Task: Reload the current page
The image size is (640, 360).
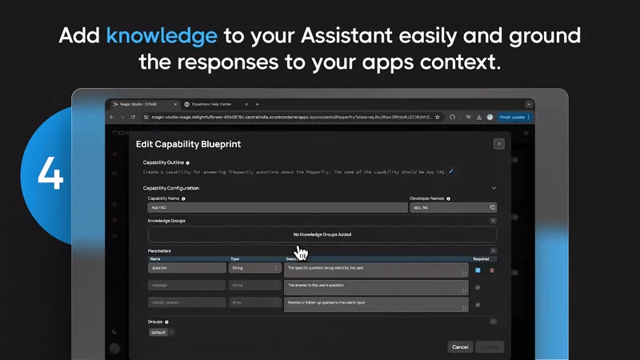Action: pyautogui.click(x=133, y=117)
